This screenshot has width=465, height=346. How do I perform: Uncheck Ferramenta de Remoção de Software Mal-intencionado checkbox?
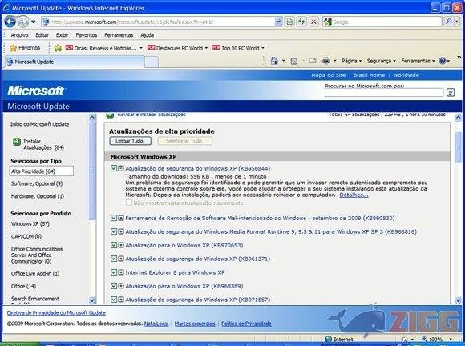pos(114,218)
